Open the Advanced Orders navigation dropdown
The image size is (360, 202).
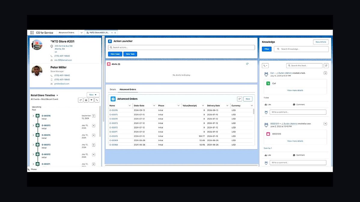[x=82, y=33]
